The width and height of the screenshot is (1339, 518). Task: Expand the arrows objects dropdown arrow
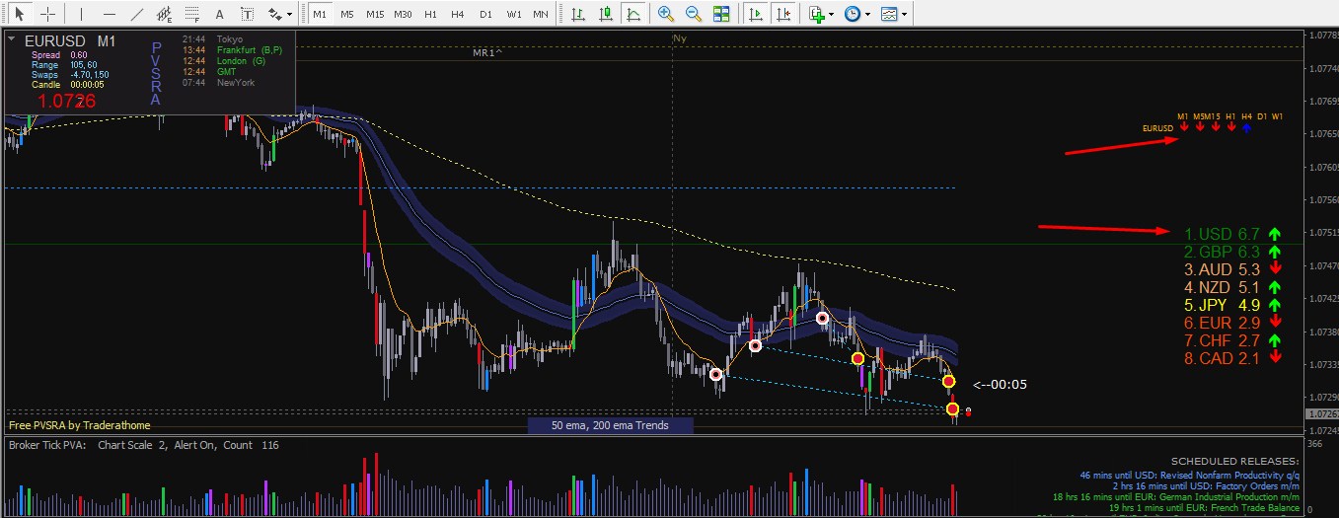coord(291,15)
